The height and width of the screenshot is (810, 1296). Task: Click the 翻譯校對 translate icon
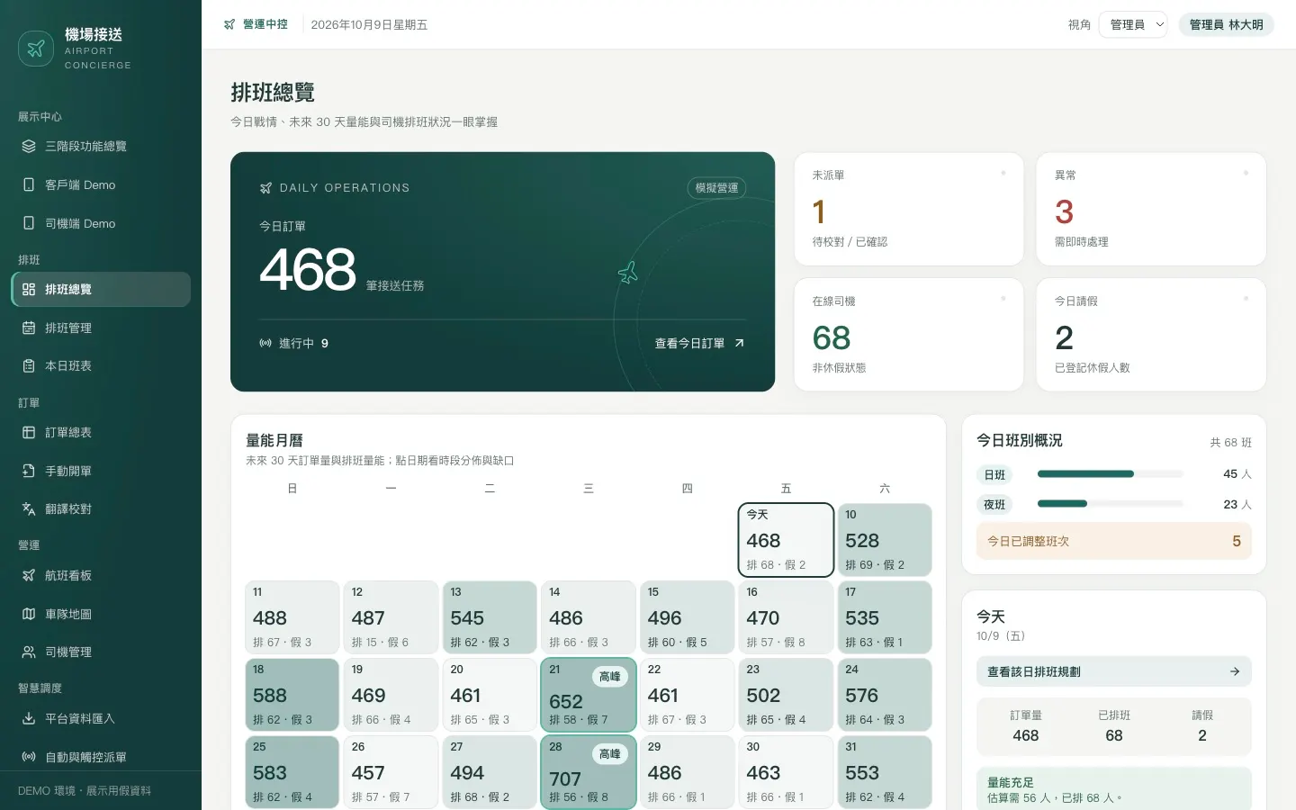click(29, 508)
